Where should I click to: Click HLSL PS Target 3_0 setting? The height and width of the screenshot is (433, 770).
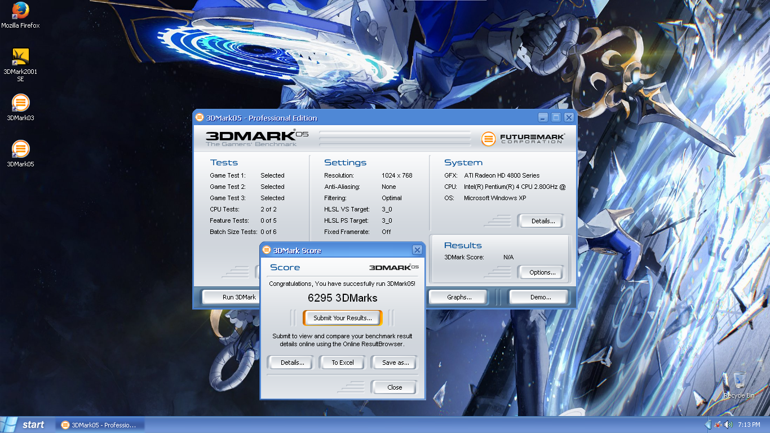[x=358, y=220]
